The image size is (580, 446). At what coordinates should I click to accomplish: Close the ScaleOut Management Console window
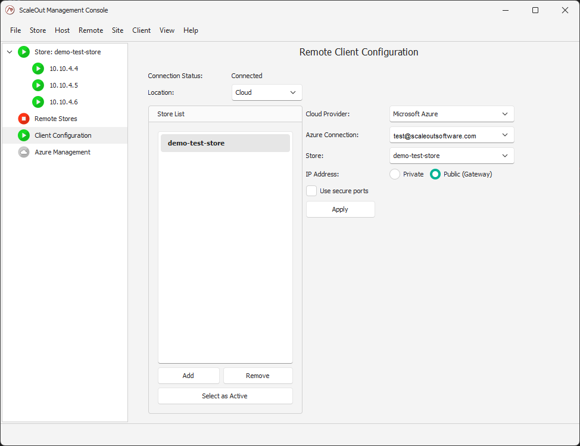coord(565,10)
